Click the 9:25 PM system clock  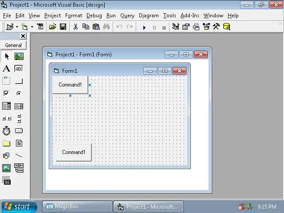coord(267,206)
